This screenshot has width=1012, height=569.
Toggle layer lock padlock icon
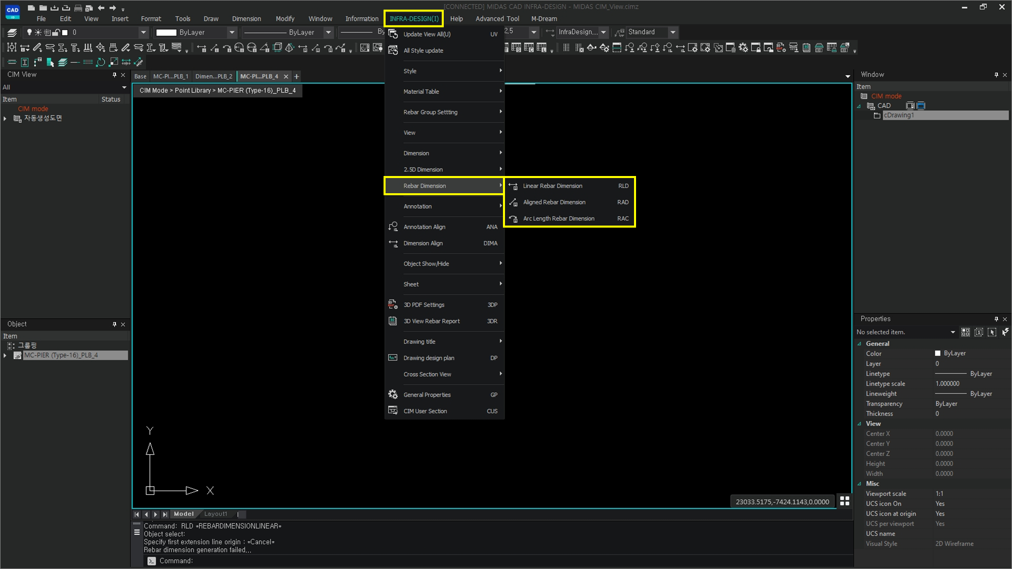point(56,32)
